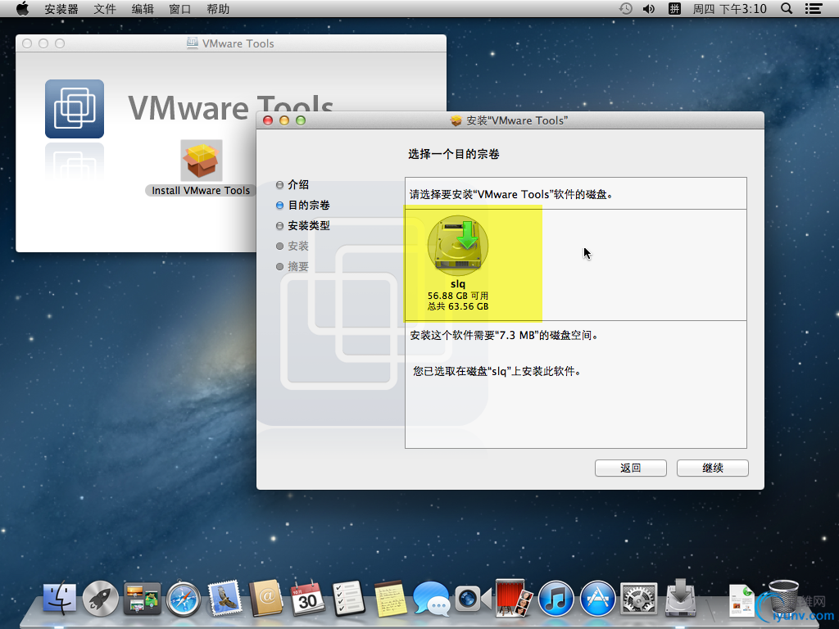This screenshot has height=629, width=839.
Task: Select the slq disk volume icon
Action: pos(458,246)
